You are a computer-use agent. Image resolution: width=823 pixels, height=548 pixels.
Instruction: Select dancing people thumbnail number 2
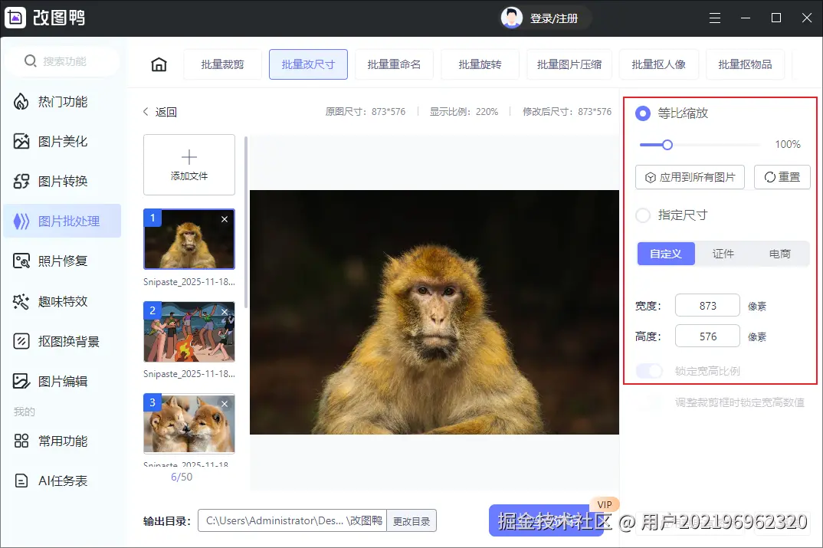(189, 332)
